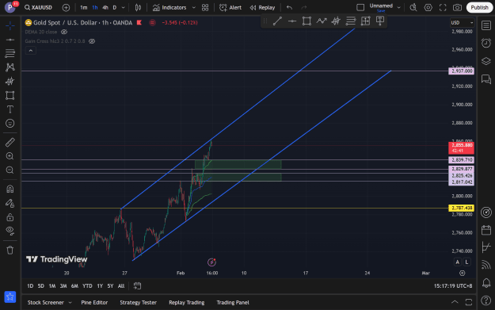495x310 pixels.
Task: Switch to 1m timeframe
Action: pyautogui.click(x=83, y=7)
